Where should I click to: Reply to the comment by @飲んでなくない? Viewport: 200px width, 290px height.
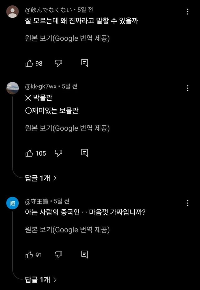click(x=84, y=63)
